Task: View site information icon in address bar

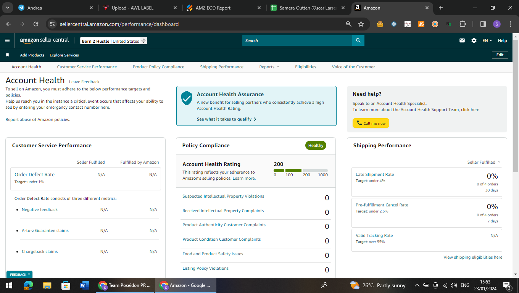Action: pyautogui.click(x=53, y=24)
